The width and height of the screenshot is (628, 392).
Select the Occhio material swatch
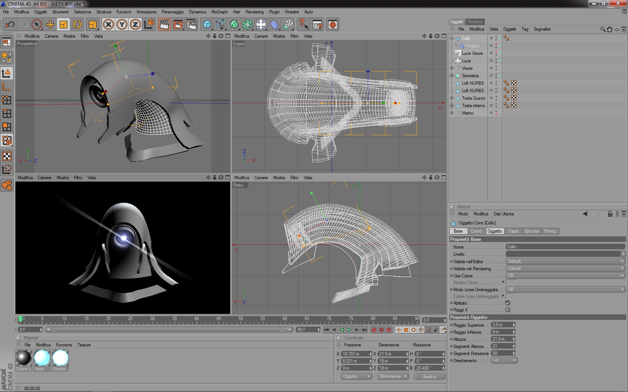pyautogui.click(x=60, y=358)
